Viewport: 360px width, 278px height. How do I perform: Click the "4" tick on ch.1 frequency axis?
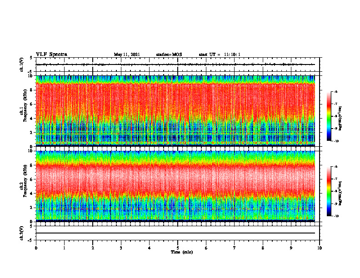(32, 119)
